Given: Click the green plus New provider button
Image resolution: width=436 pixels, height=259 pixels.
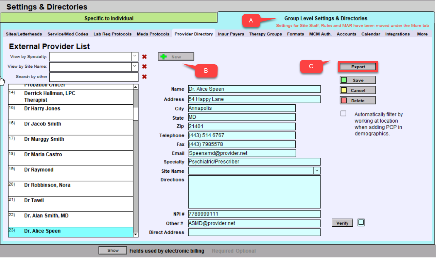Looking at the screenshot, I should coord(176,57).
